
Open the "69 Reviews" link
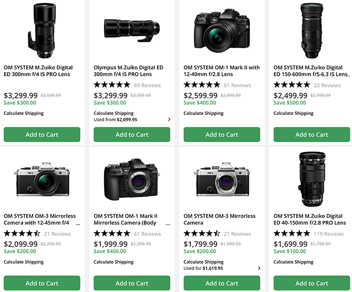point(147,85)
